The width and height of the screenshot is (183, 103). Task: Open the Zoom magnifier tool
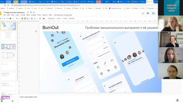point(17,19)
